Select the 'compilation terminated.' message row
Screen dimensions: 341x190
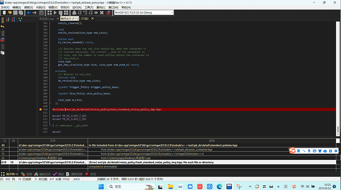[168, 166]
